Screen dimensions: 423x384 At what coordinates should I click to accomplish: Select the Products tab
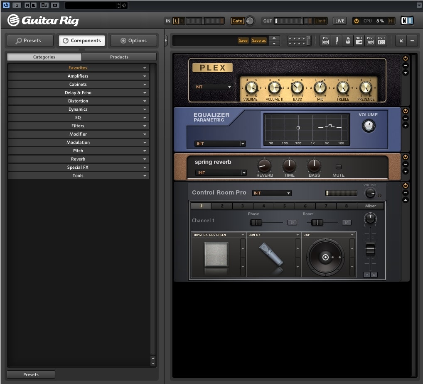point(119,57)
